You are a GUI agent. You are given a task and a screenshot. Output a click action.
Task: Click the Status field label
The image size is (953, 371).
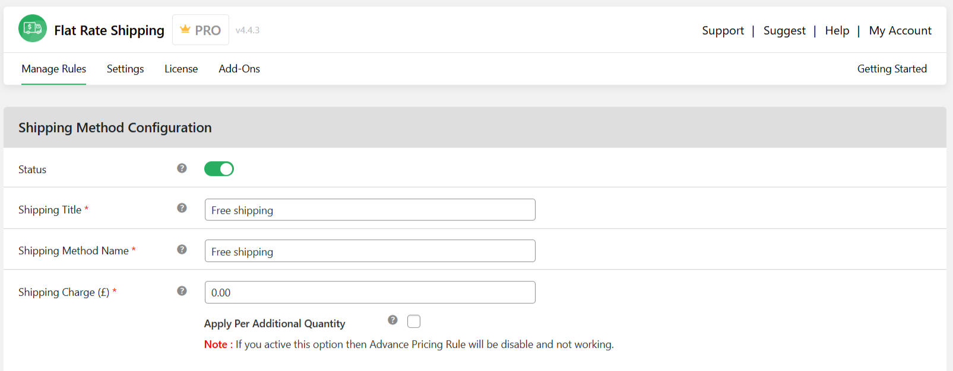(32, 169)
